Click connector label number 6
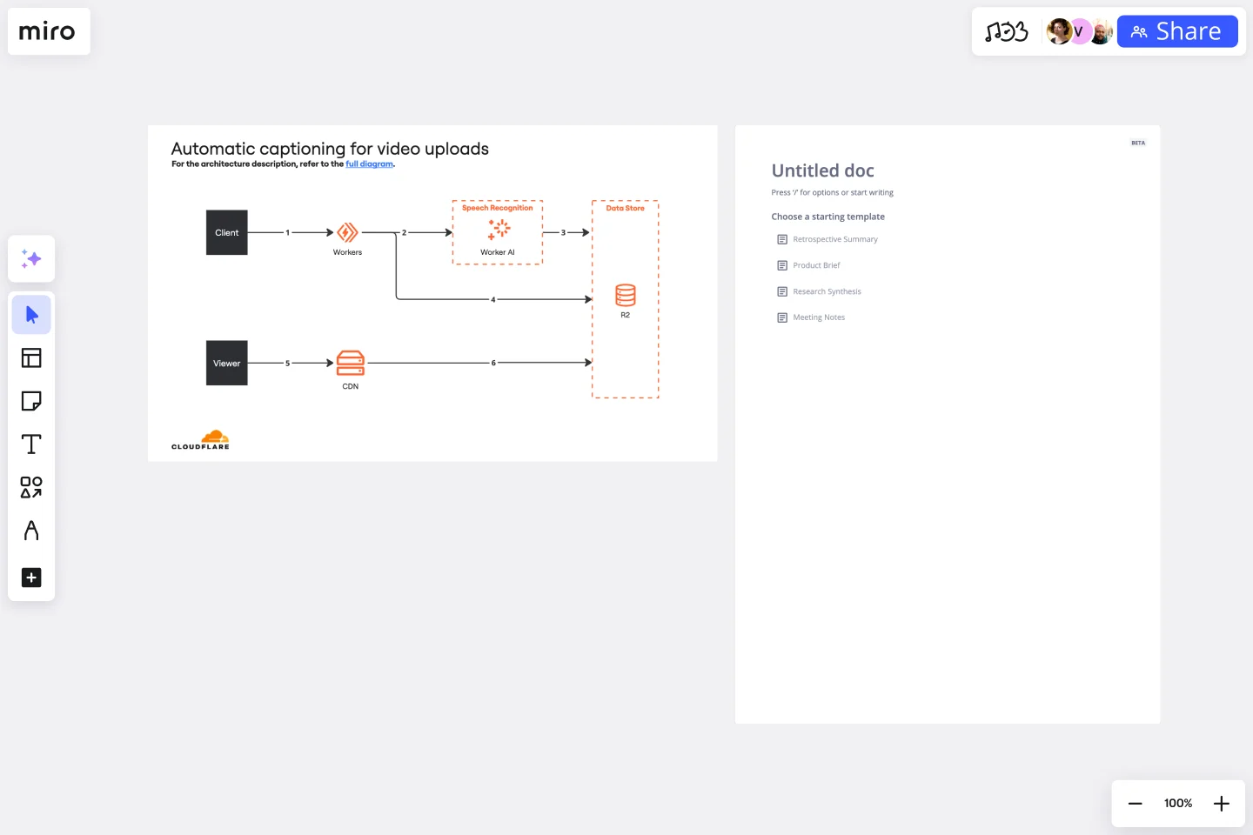Screen dimensions: 1253x835 tap(493, 363)
